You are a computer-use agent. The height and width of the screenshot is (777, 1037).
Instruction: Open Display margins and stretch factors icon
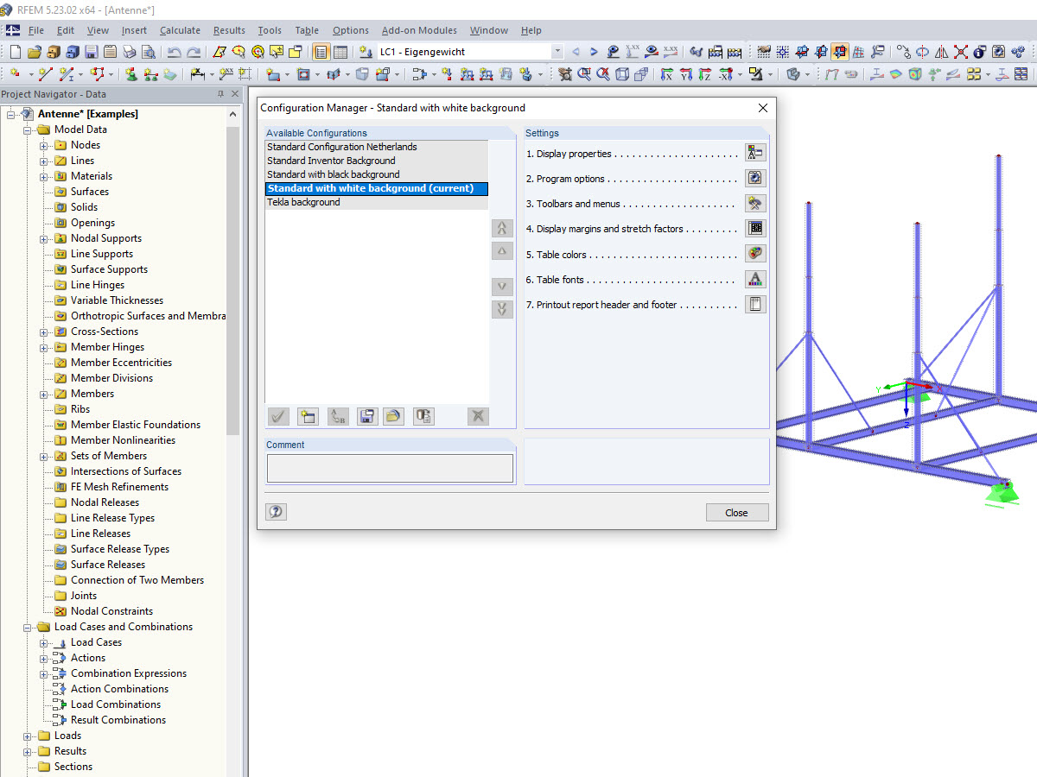755,229
